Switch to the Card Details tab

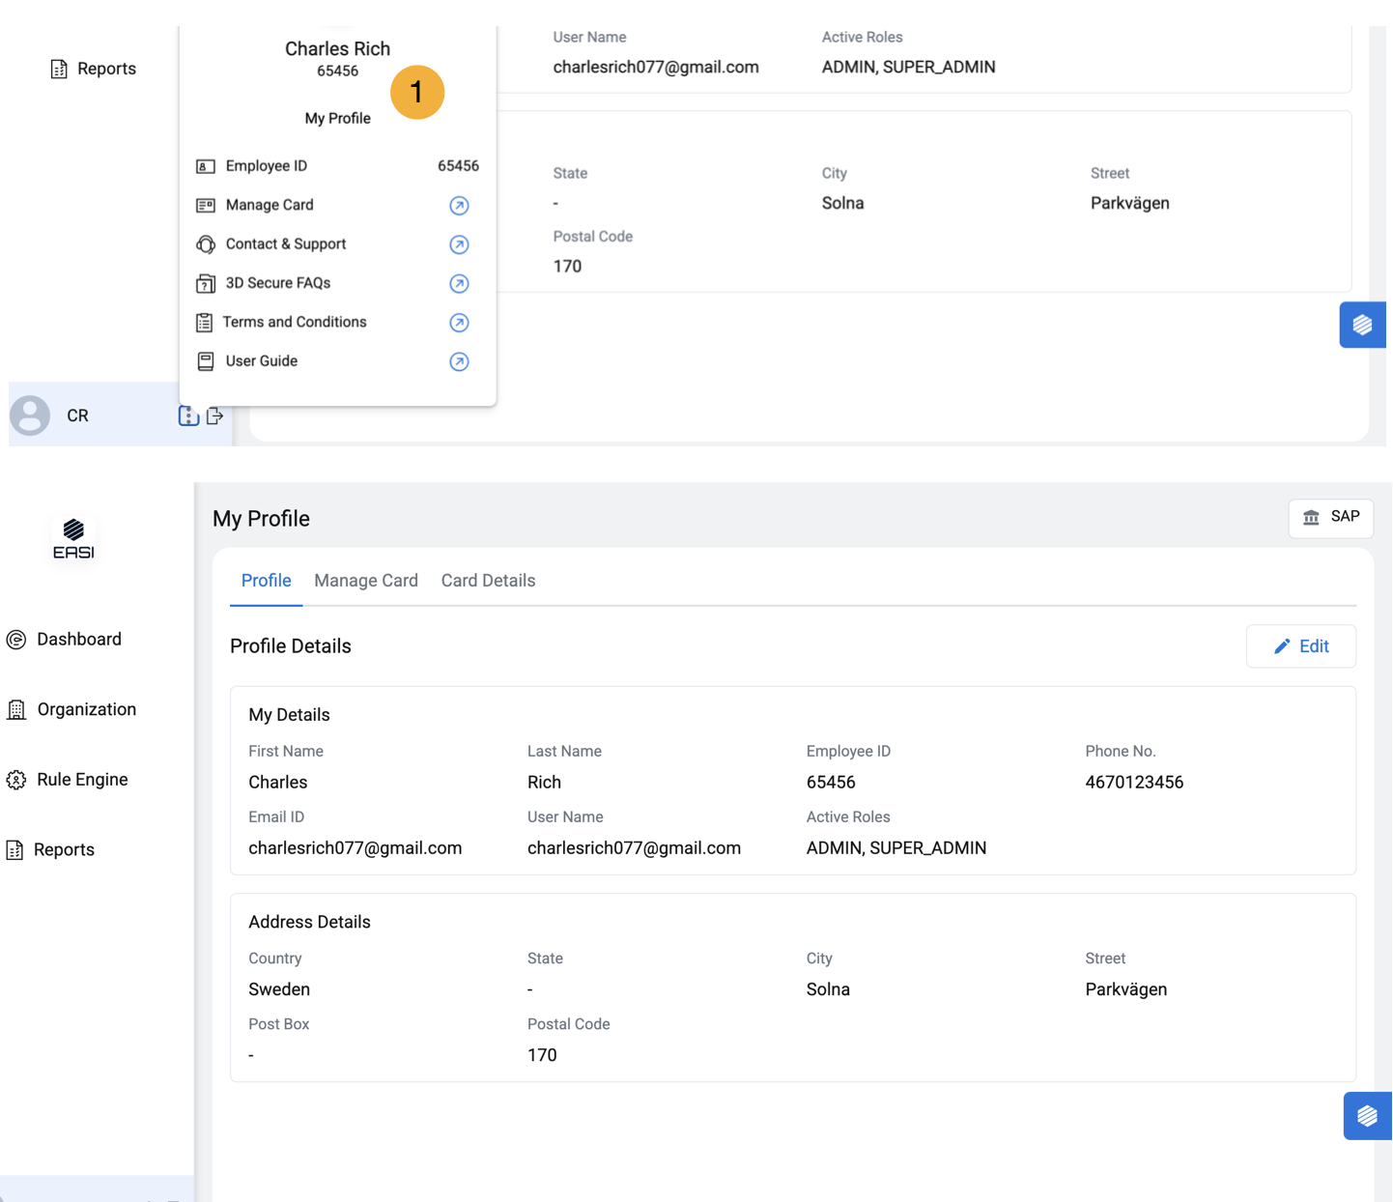point(488,581)
